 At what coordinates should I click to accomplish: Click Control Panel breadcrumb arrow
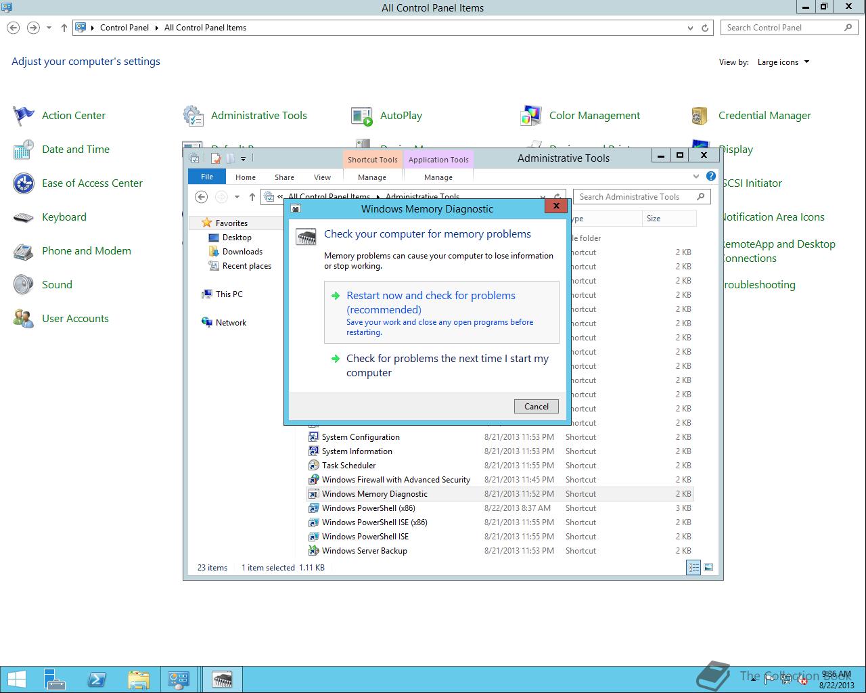pyautogui.click(x=156, y=28)
